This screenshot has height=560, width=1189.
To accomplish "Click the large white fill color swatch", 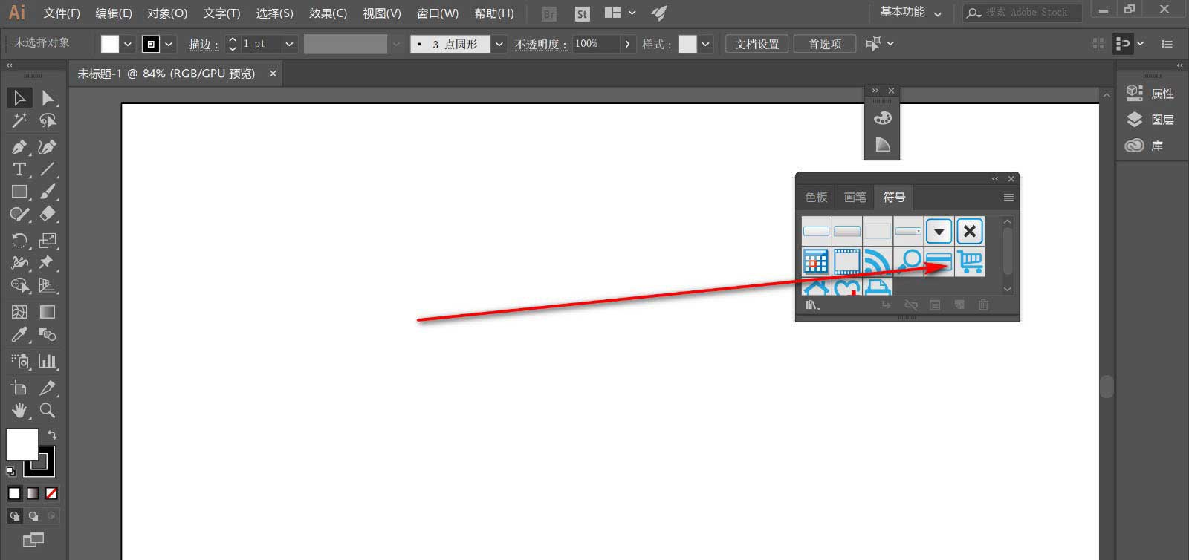I will [x=21, y=444].
